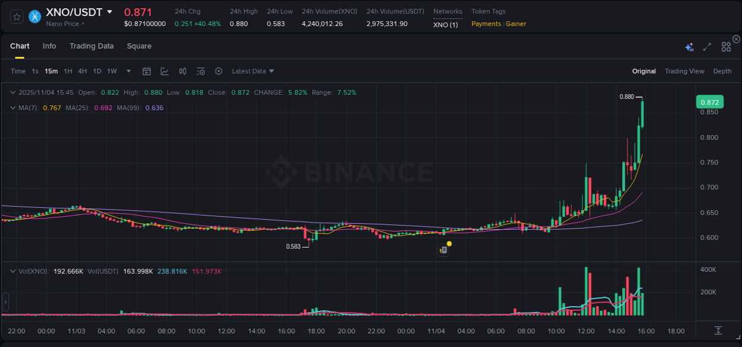The width and height of the screenshot is (742, 347).
Task: Open the extra timeframe options arrow
Action: point(128,71)
